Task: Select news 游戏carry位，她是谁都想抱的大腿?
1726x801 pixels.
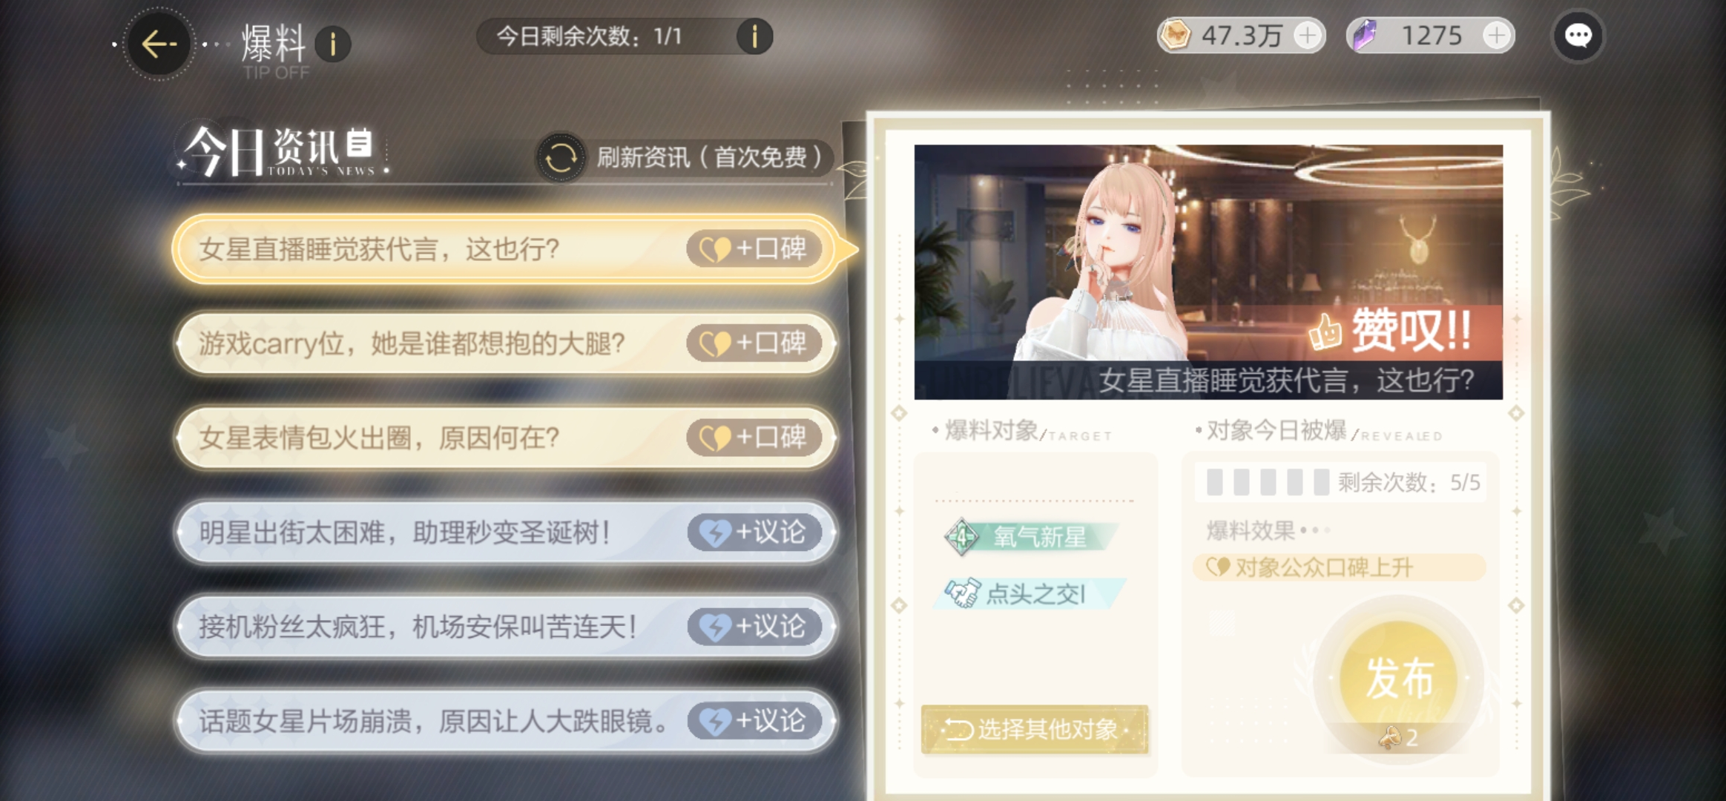Action: click(x=506, y=343)
